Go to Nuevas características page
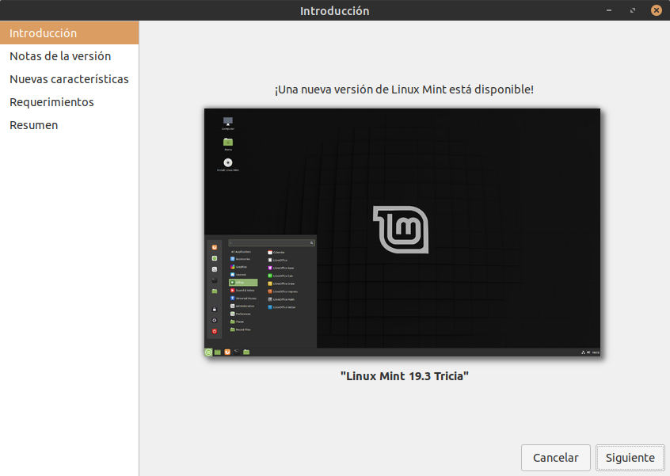670x476 pixels. 69,79
